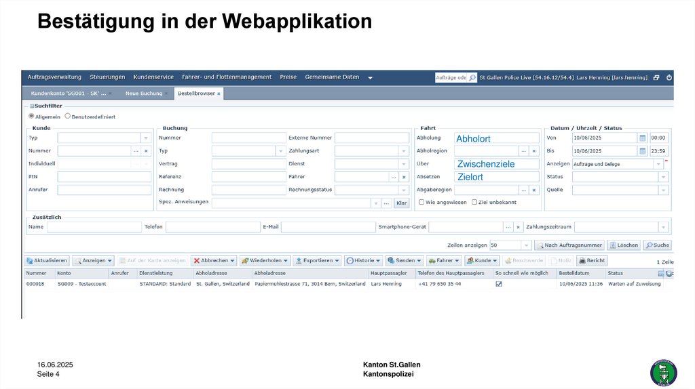This screenshot has height=389, width=695.
Task: Click Nach Auftragsnummer button
Action: tap(569, 245)
